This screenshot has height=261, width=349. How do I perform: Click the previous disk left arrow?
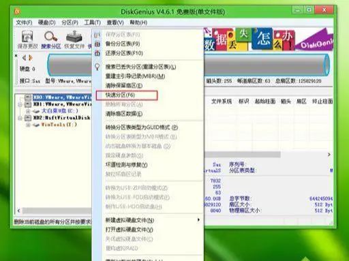[24, 58]
